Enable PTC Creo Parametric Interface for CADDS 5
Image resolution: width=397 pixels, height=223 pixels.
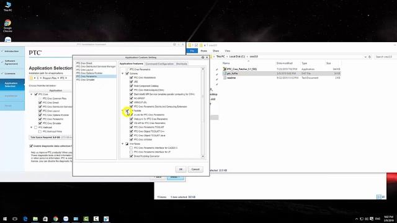(131, 148)
